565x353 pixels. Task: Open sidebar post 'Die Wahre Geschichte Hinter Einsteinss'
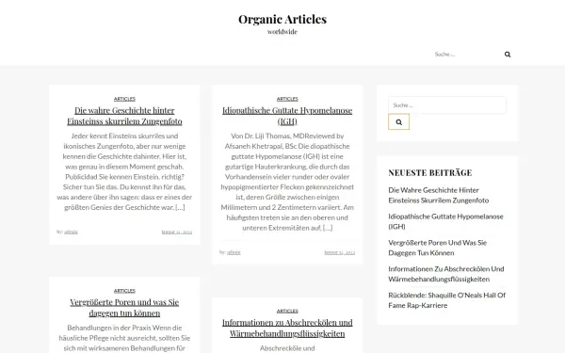coord(439,195)
